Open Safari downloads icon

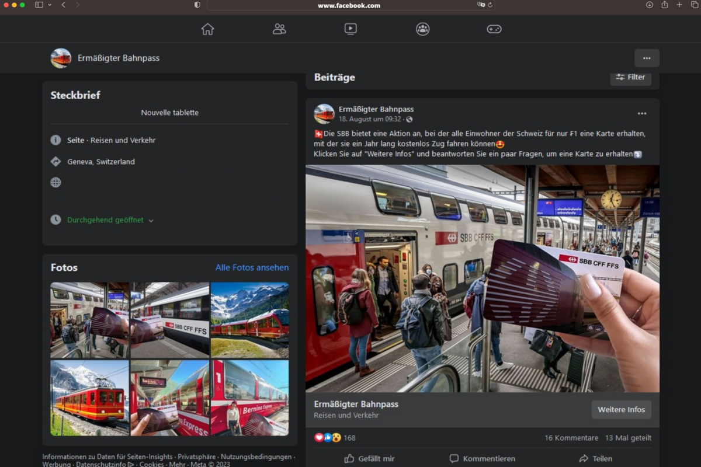click(650, 5)
